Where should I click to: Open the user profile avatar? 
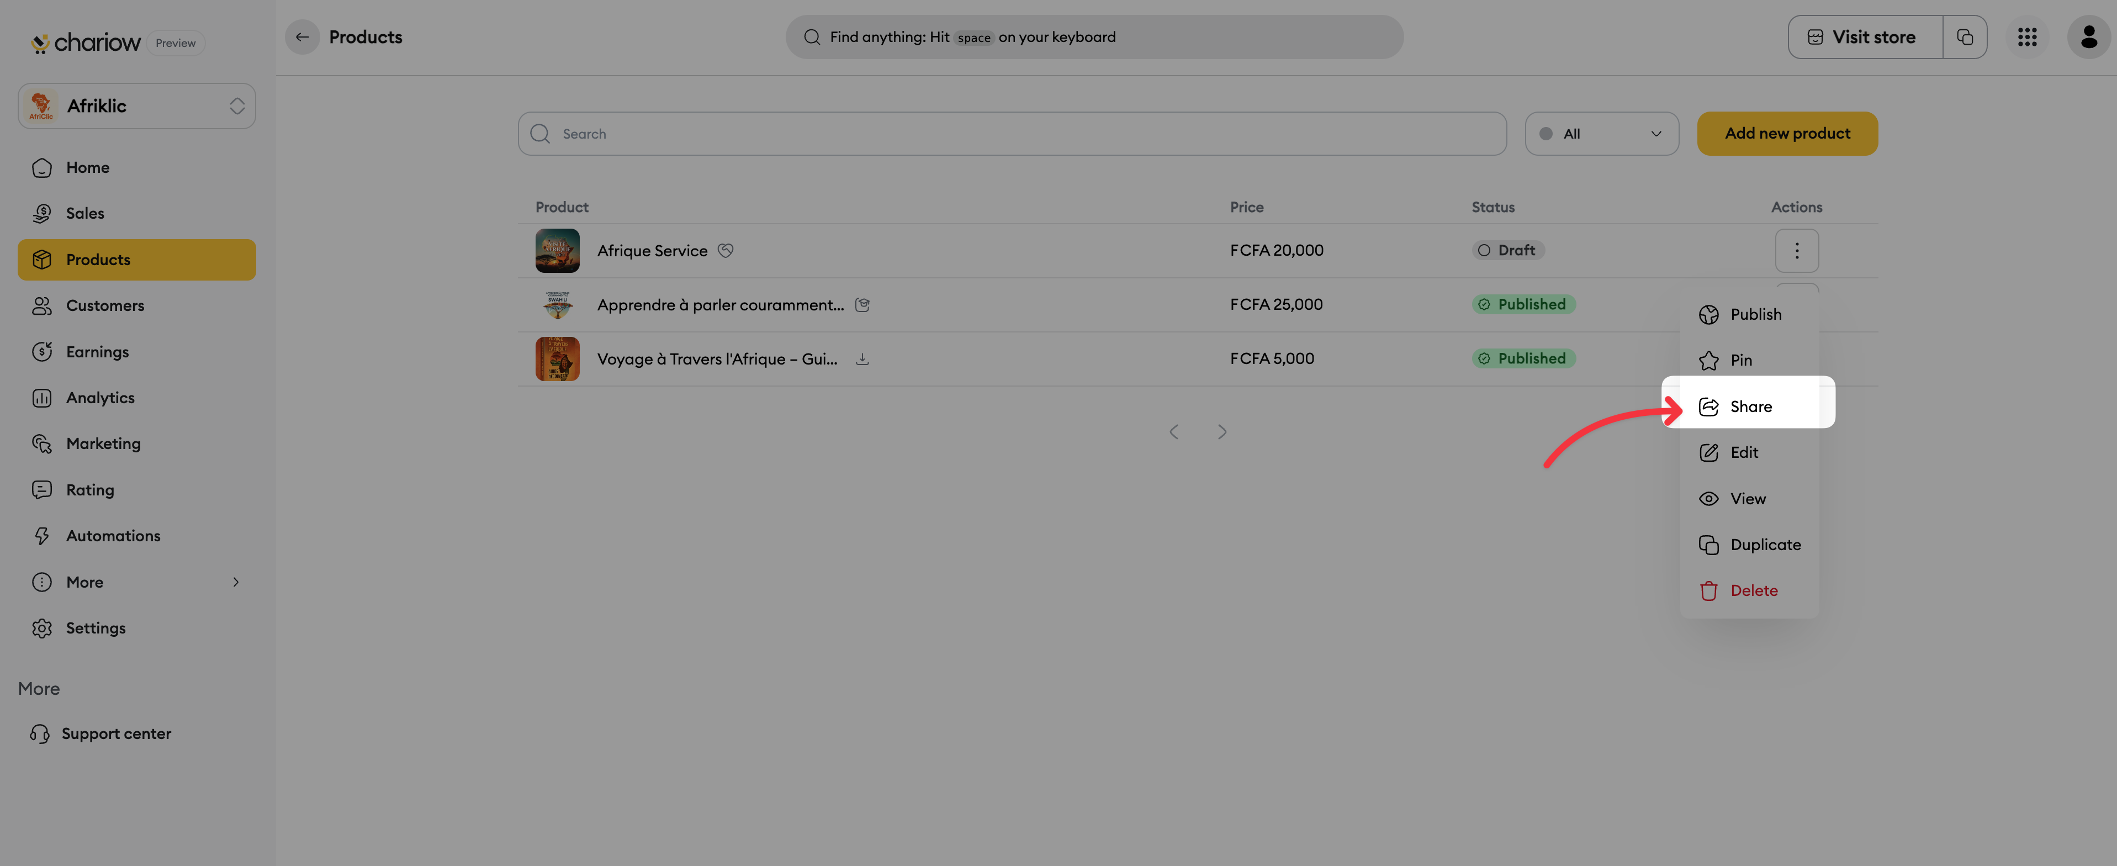point(2088,37)
